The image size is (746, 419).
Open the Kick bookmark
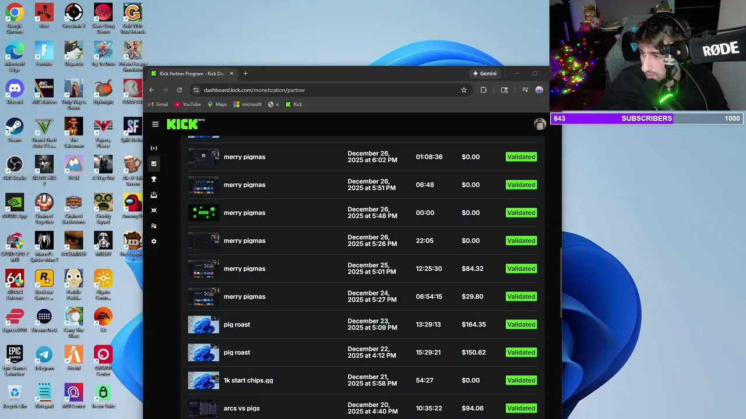tap(294, 105)
